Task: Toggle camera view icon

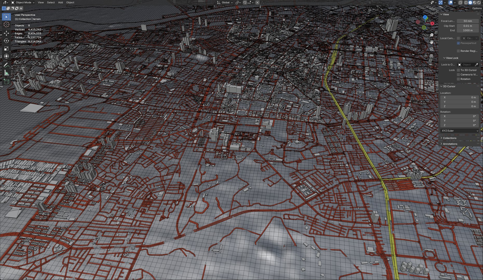Action: tap(431, 49)
